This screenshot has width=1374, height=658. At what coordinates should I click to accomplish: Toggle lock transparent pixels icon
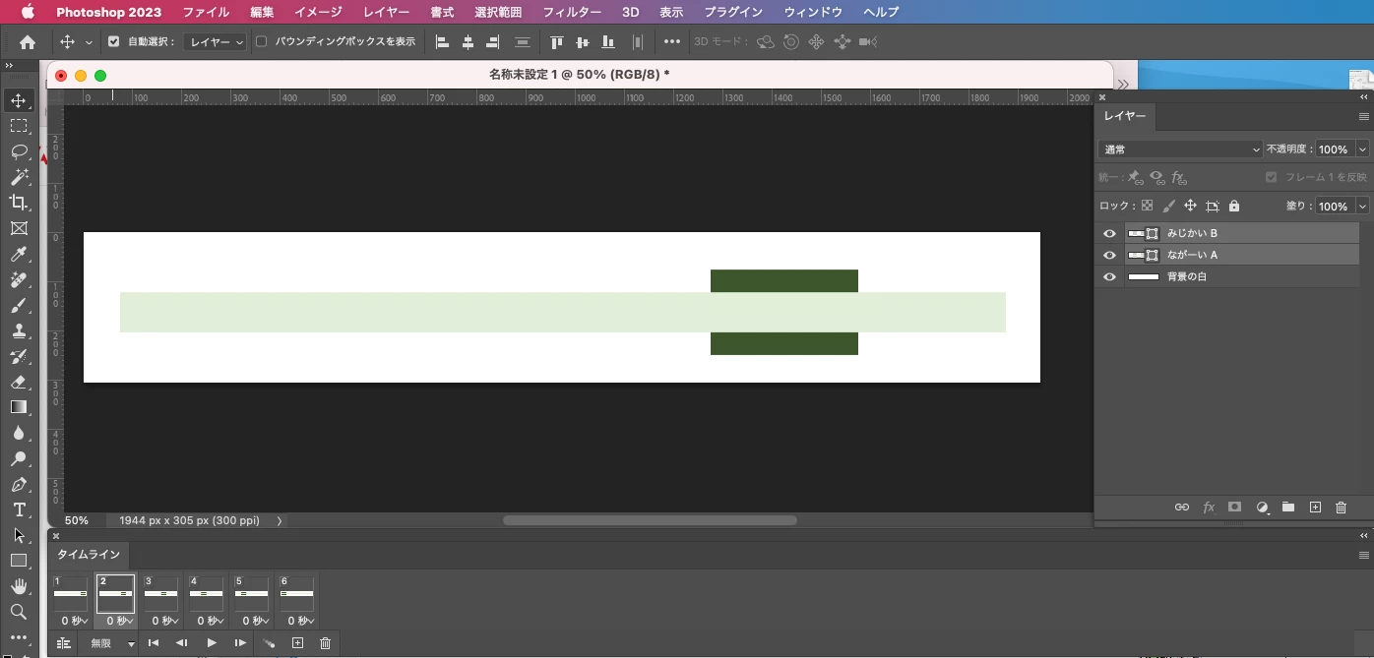[1147, 207]
